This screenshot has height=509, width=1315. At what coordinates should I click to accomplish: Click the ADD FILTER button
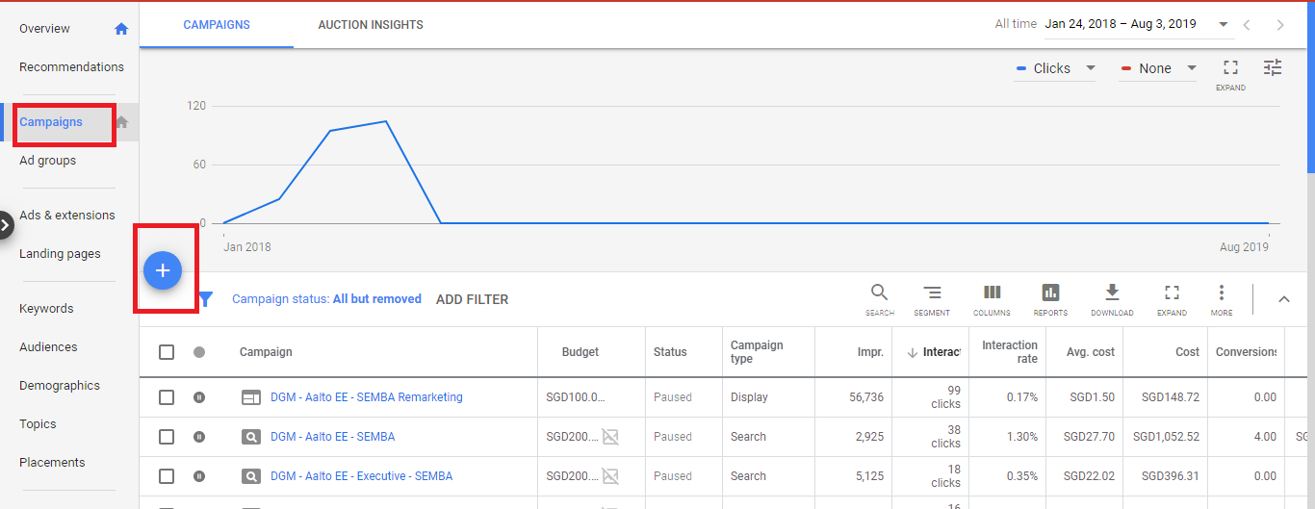click(472, 299)
